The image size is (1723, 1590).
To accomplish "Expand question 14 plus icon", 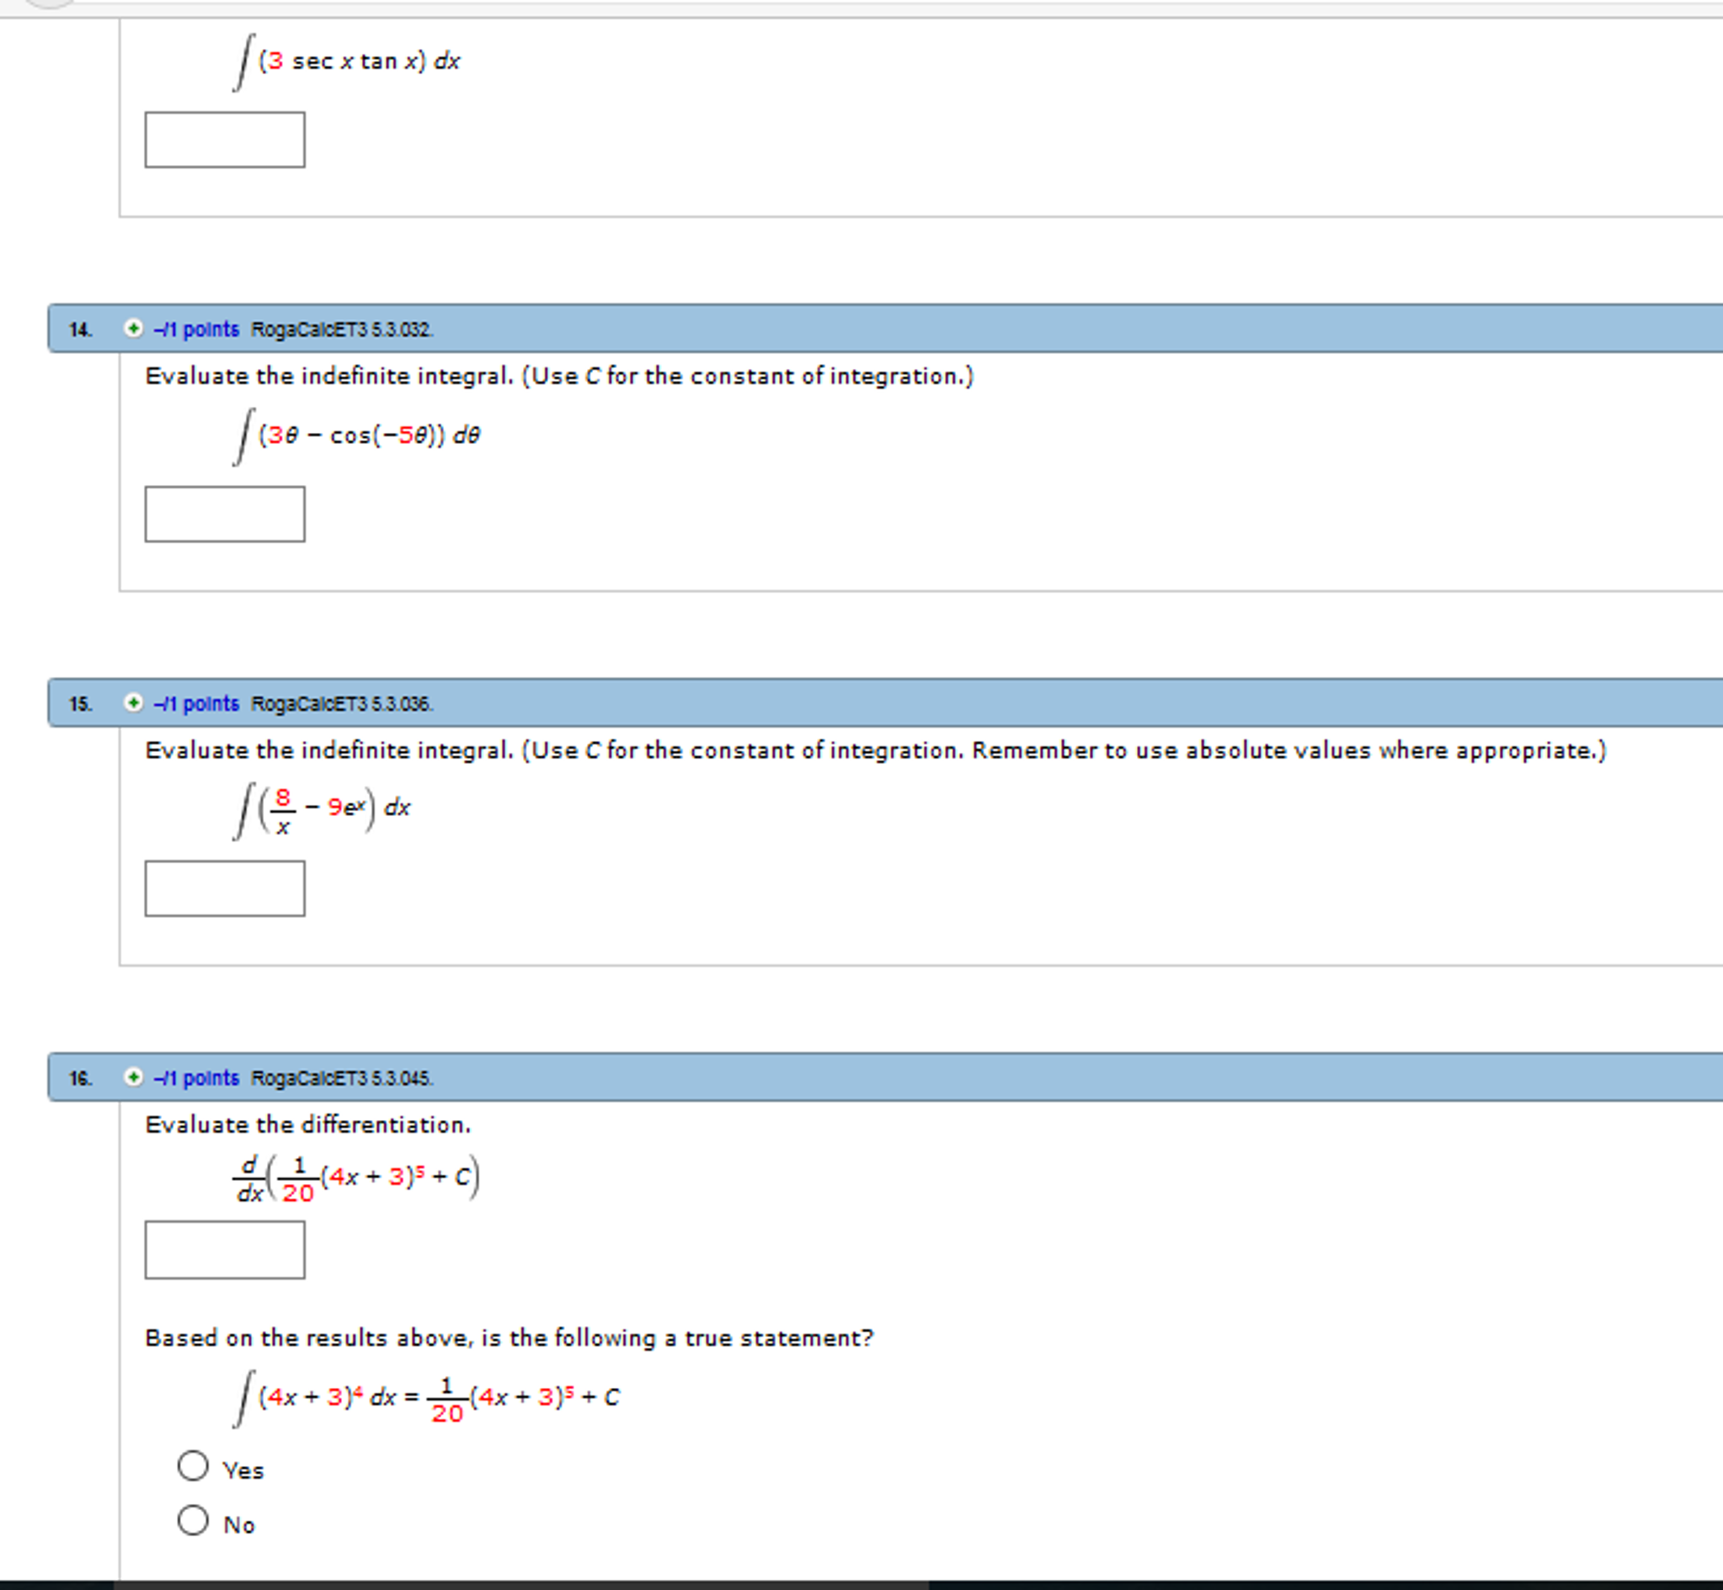I will [x=133, y=328].
